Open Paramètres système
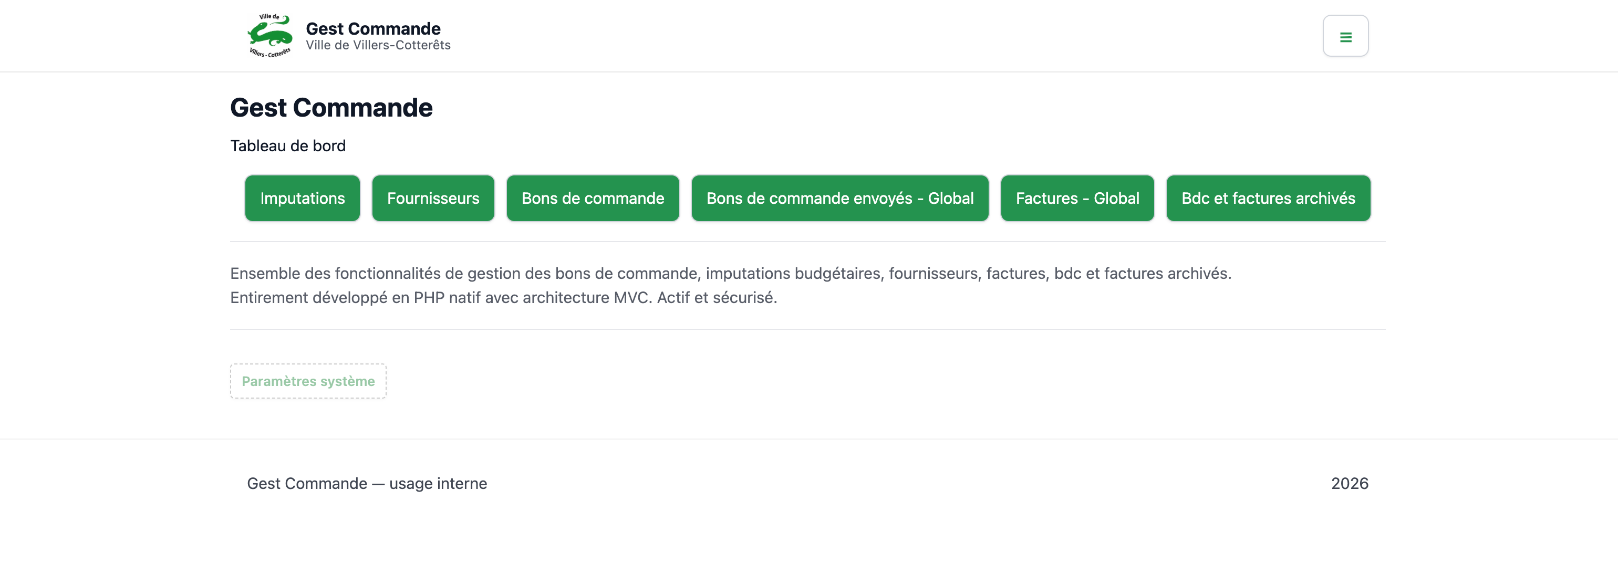The image size is (1618, 563). (308, 381)
